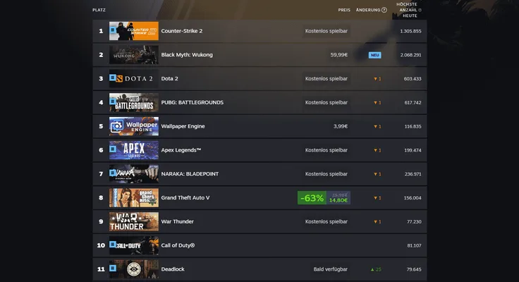Image resolution: width=519 pixels, height=282 pixels.
Task: Click the 59,99€ price of Black Myth: Wukong
Action: [x=339, y=54]
